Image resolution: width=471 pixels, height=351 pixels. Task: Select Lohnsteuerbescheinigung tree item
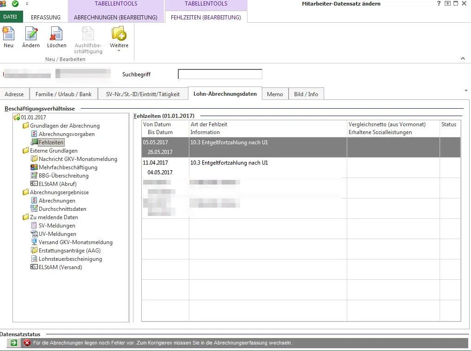pyautogui.click(x=70, y=259)
